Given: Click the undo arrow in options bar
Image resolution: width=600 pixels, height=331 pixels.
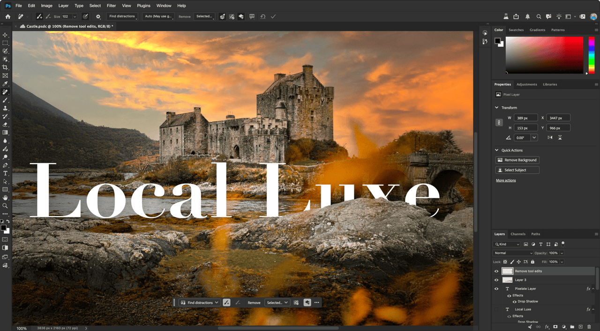Looking at the screenshot, I should pyautogui.click(x=263, y=16).
